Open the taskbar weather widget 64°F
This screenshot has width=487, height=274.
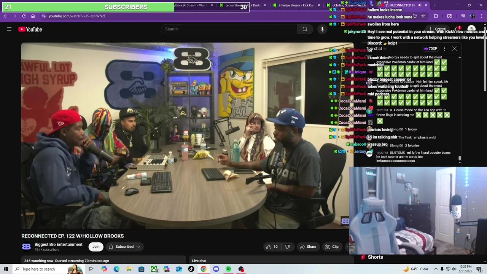416,269
